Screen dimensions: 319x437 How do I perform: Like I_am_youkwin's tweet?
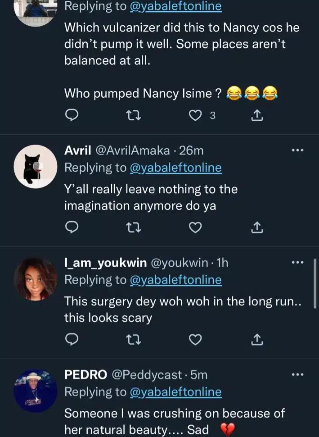(x=195, y=340)
